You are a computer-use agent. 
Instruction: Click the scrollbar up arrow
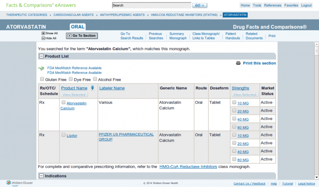coord(316,44)
